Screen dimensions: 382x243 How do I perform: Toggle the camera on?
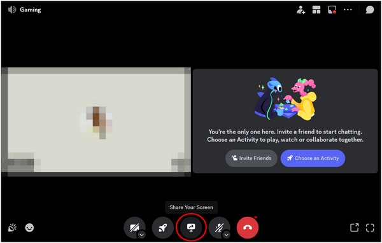click(134, 228)
